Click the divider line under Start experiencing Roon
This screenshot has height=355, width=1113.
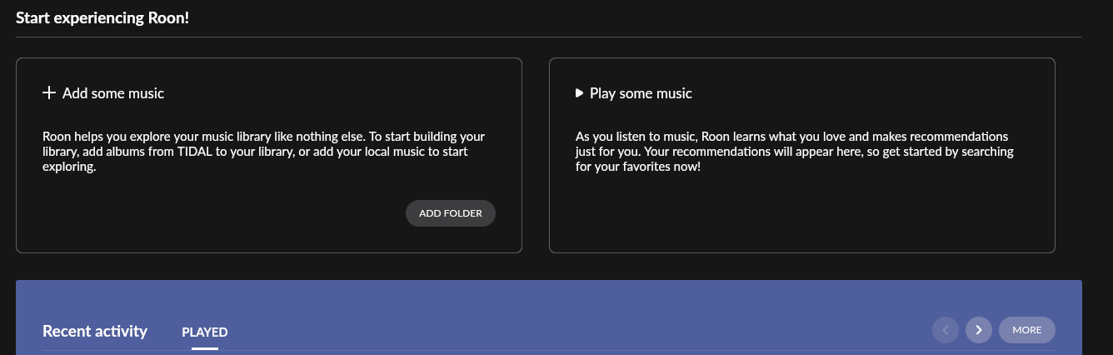pos(549,37)
